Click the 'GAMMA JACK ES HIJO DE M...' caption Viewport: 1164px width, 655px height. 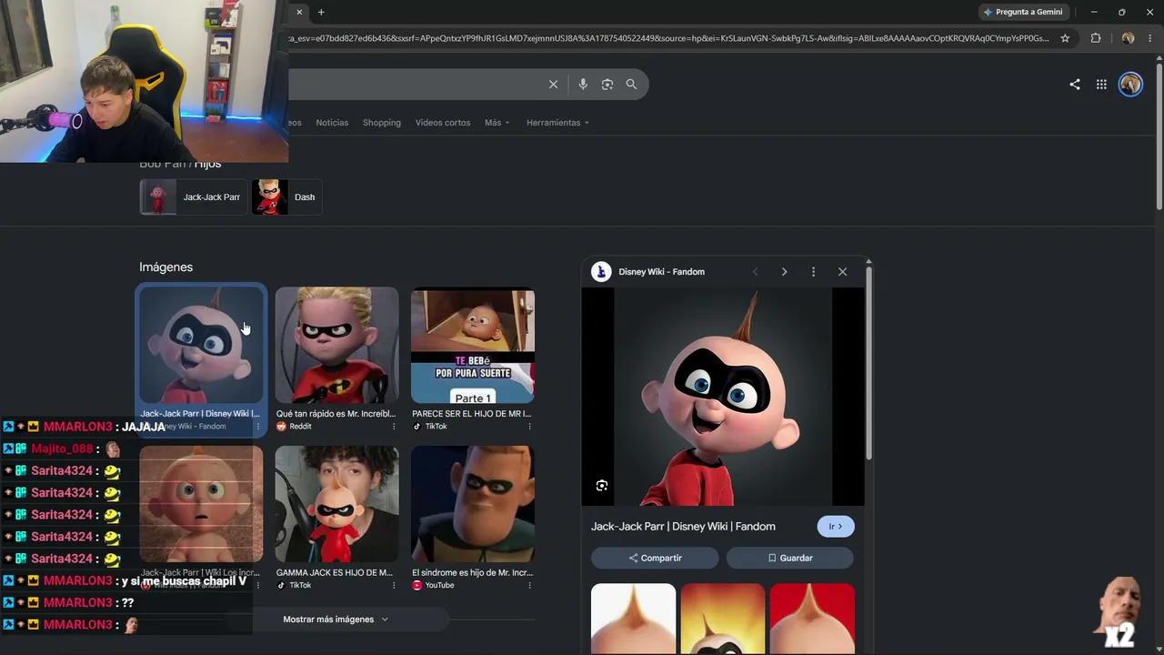click(335, 573)
